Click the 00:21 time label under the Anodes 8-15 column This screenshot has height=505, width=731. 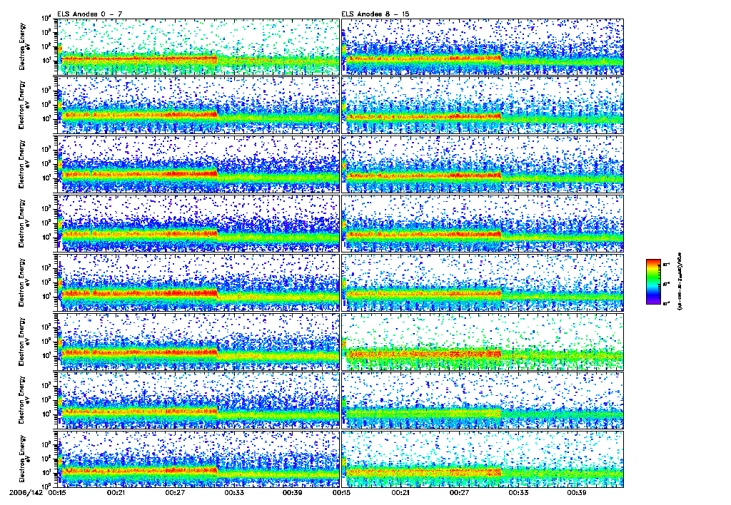pos(400,492)
